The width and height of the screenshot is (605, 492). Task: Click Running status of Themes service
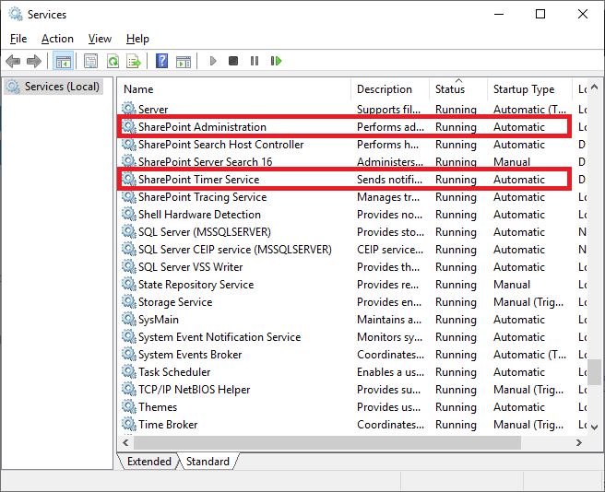click(456, 406)
